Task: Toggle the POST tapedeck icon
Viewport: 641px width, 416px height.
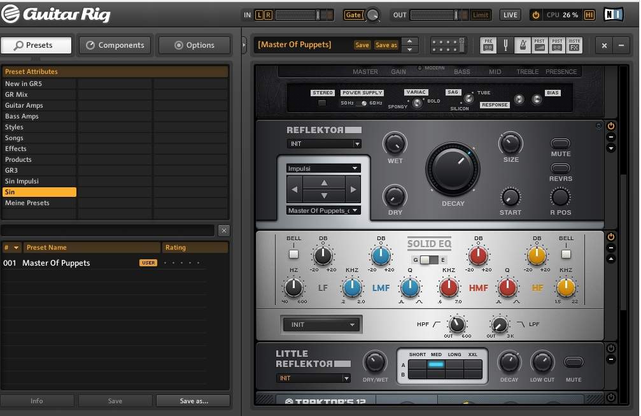Action: [x=557, y=45]
